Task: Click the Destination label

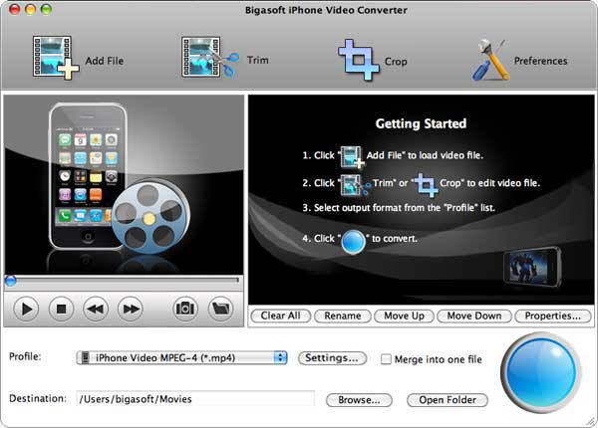Action: coord(38,398)
